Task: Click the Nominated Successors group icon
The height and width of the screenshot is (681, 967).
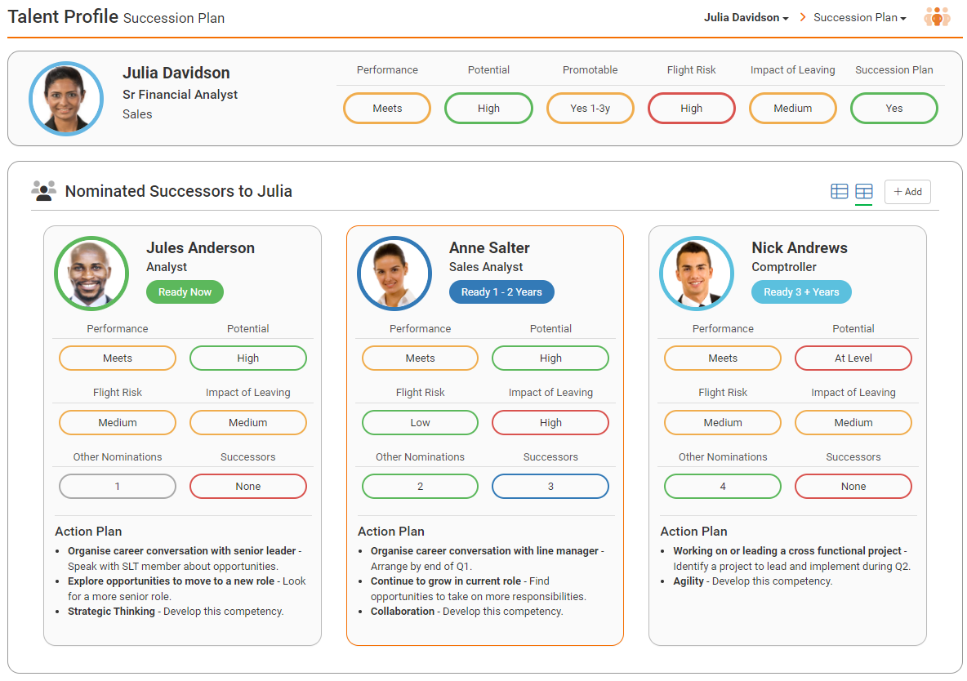Action: click(x=44, y=190)
